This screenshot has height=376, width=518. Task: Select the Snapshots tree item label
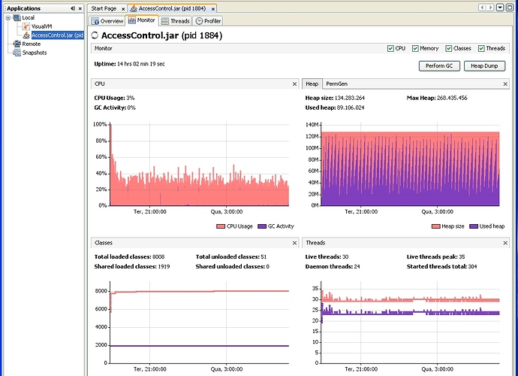coord(35,53)
